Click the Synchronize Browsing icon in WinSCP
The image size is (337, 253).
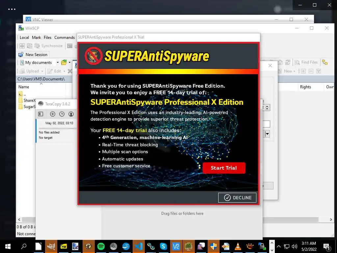29,46
